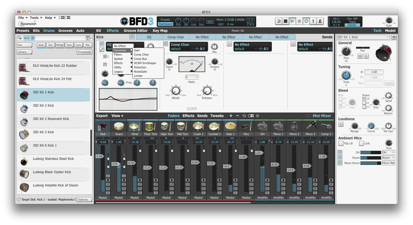Start playback with the transport play button
The height and width of the screenshot is (225, 413).
[x=292, y=21]
